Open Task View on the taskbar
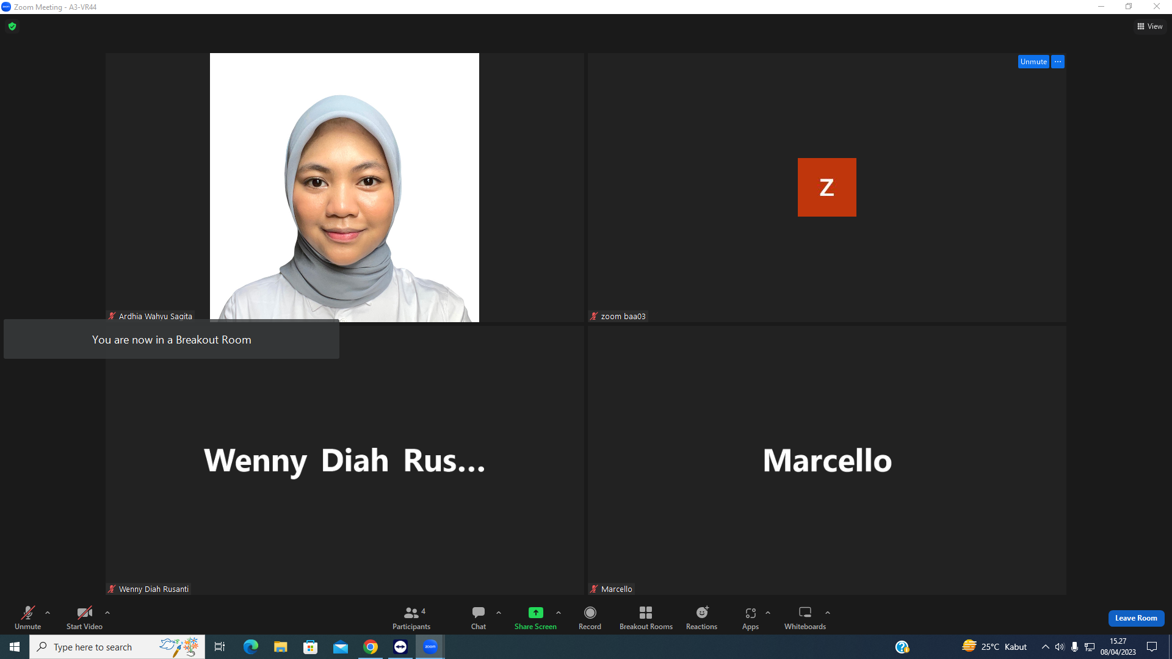The image size is (1172, 659). 220,647
